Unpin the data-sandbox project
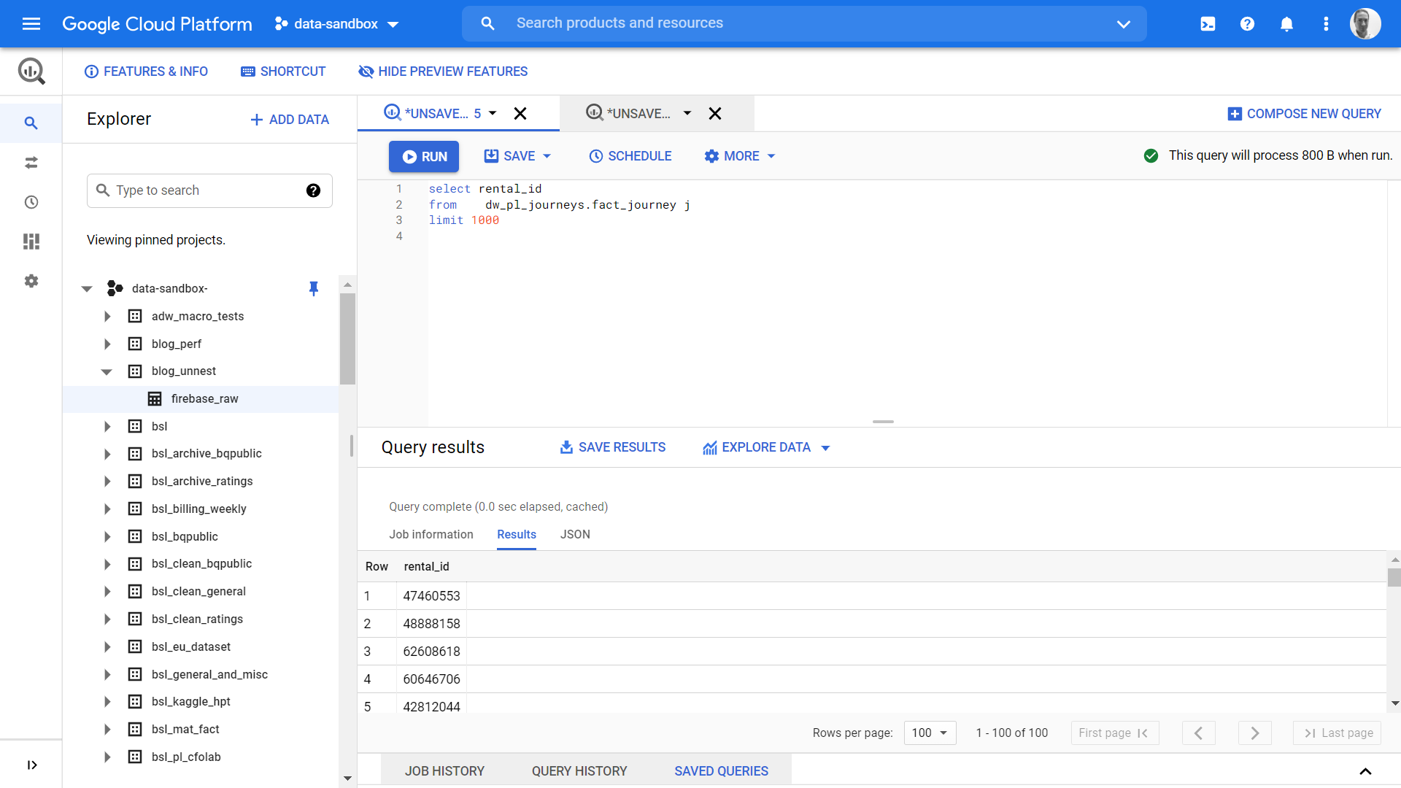This screenshot has width=1401, height=788. (x=314, y=288)
